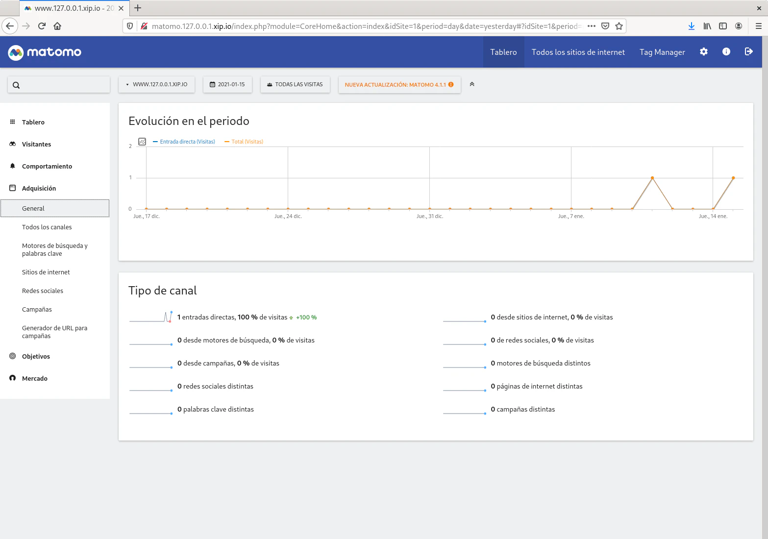Focus the sidebar search field
Screen dimensions: 768x539
point(59,85)
